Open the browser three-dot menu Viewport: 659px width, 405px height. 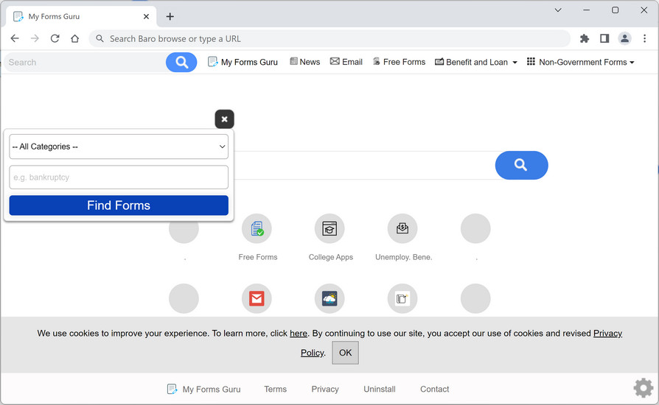pos(645,38)
